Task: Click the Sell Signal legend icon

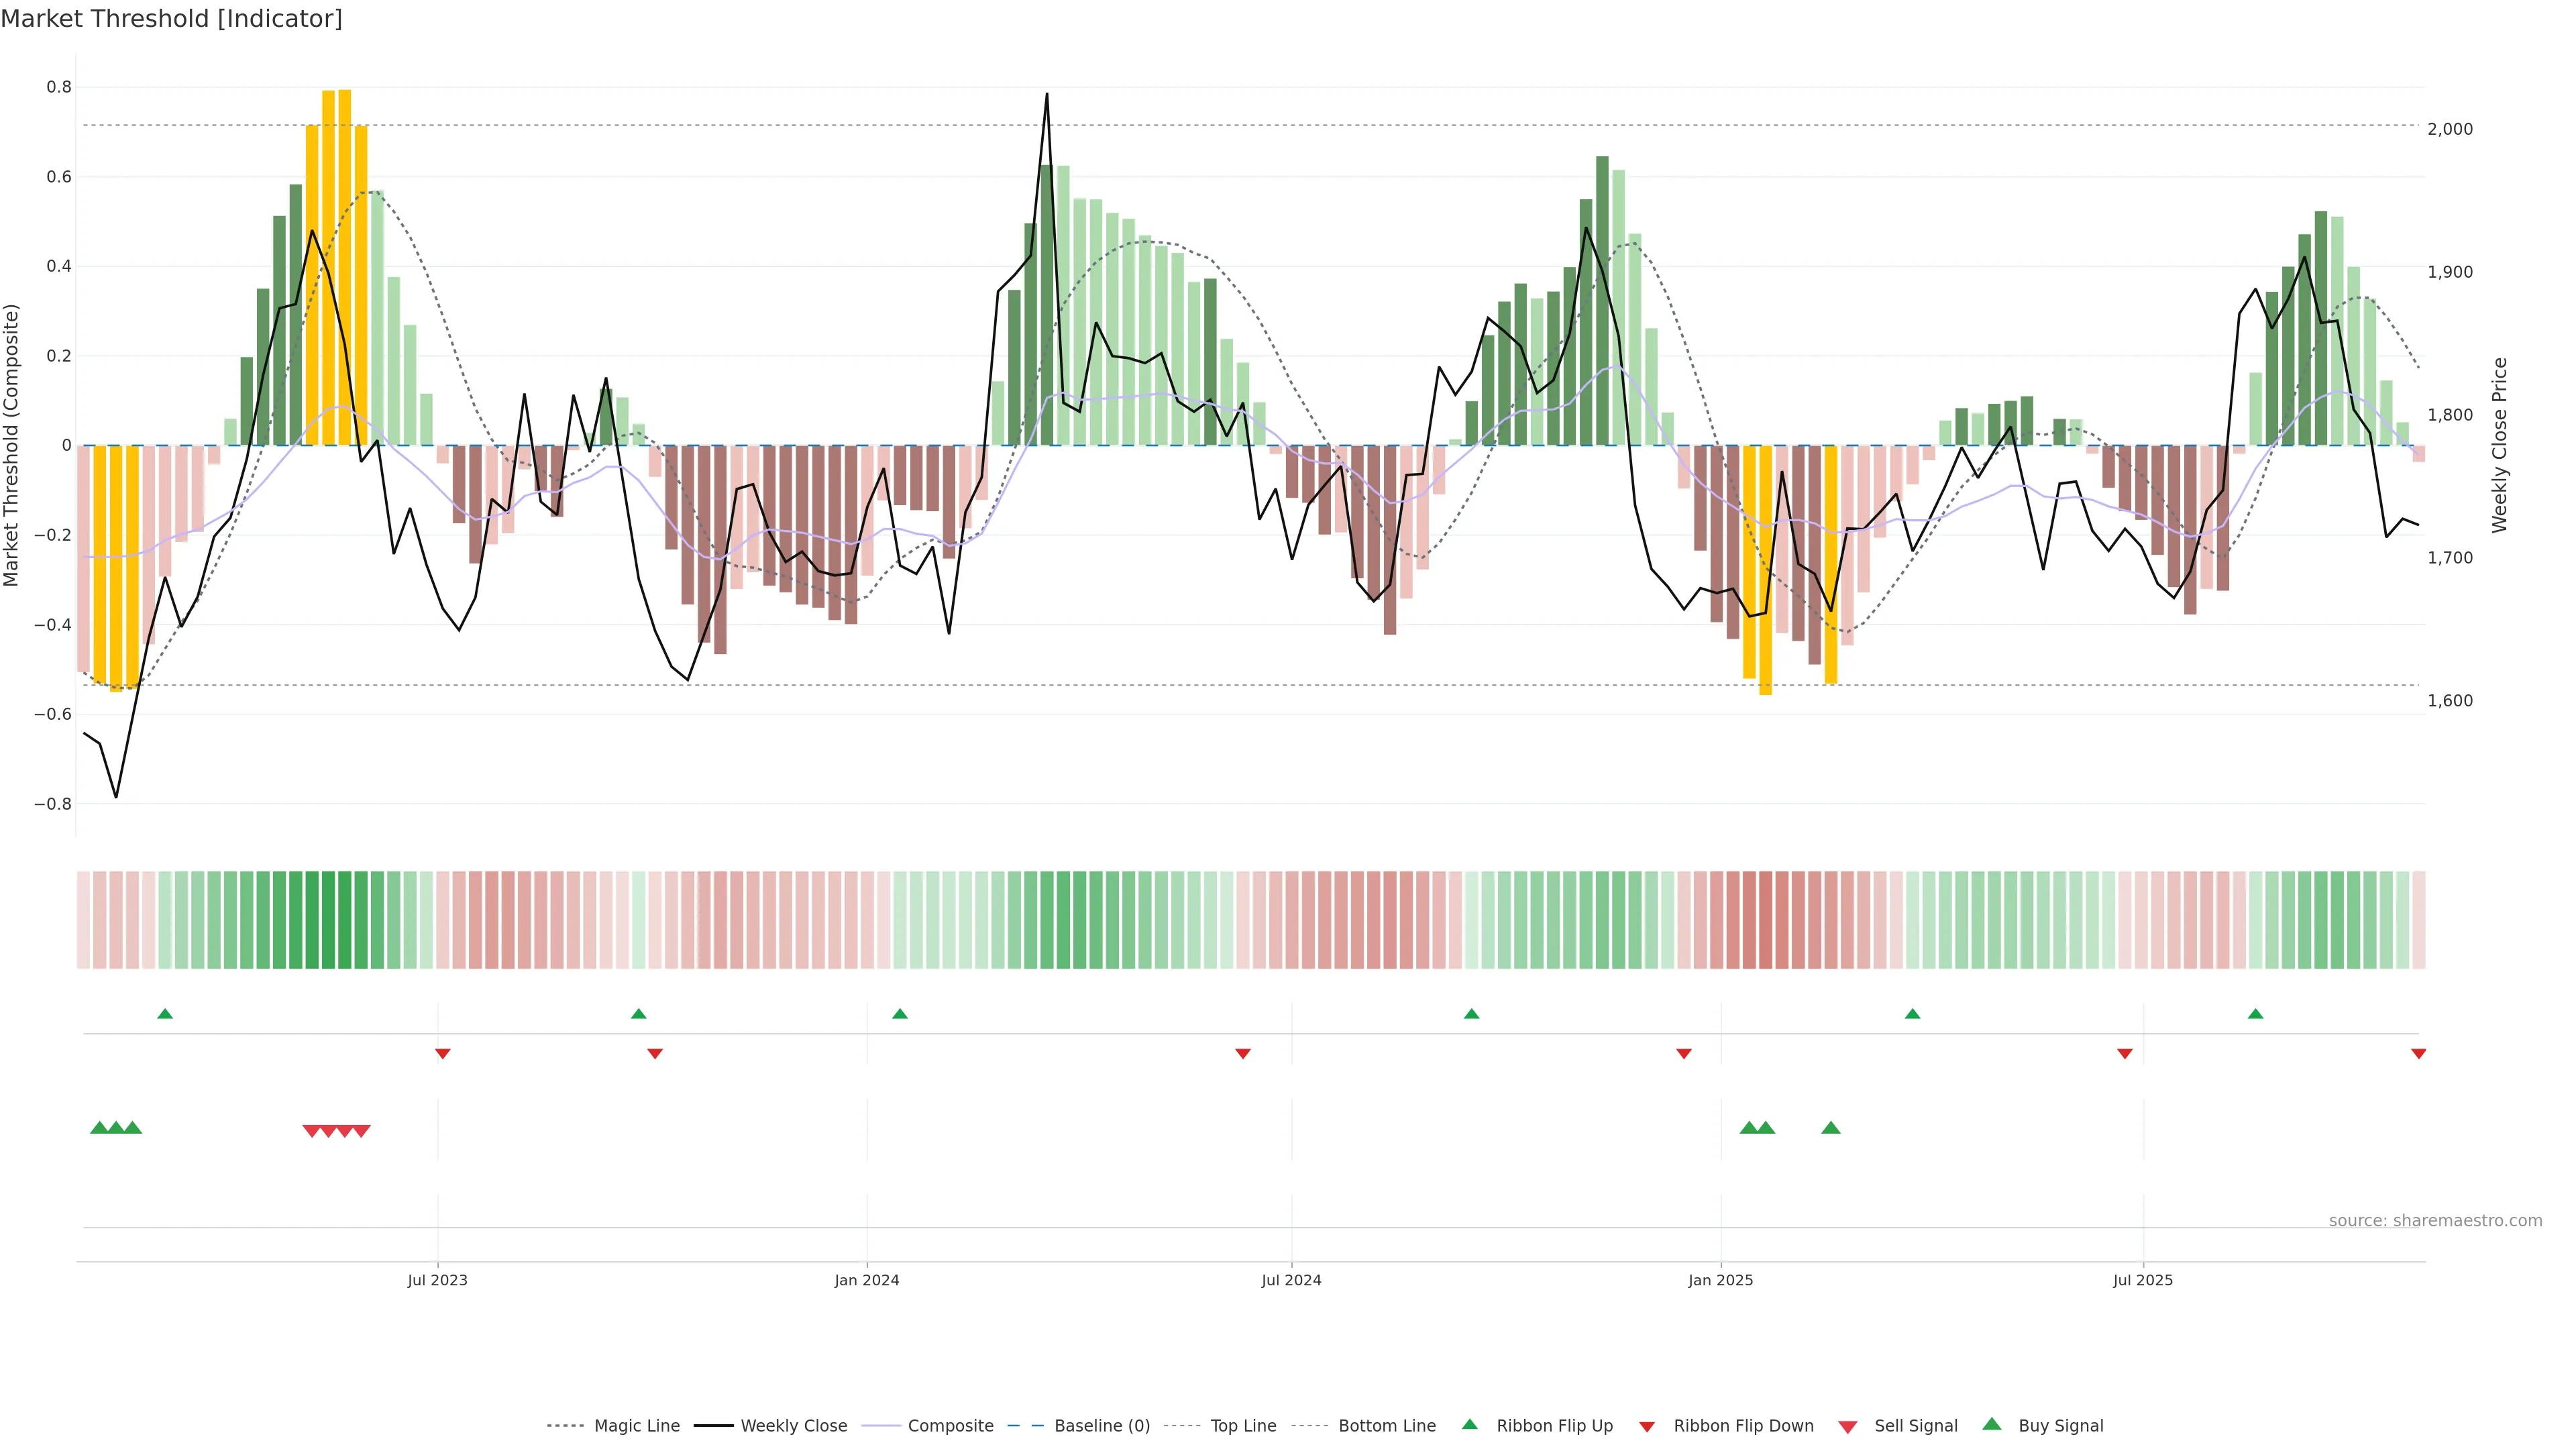Action: point(1848,1427)
